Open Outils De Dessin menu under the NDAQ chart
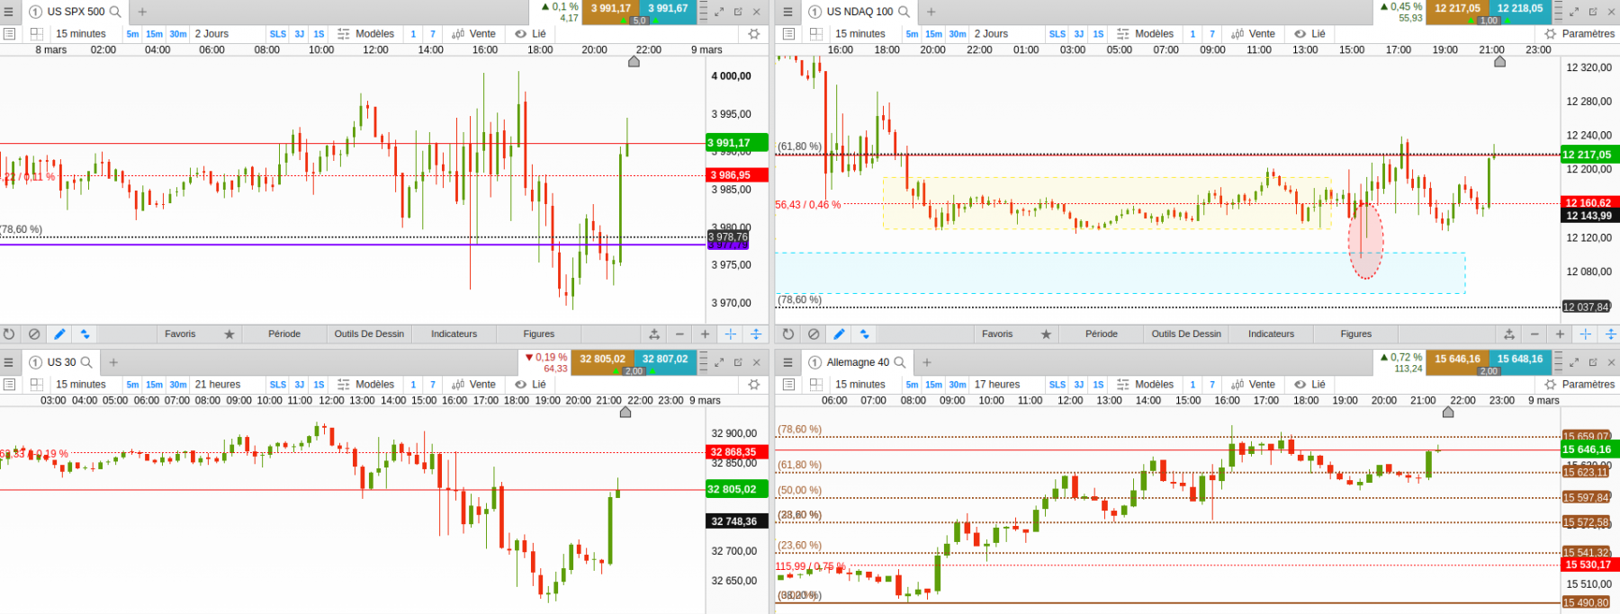 pyautogui.click(x=1186, y=334)
